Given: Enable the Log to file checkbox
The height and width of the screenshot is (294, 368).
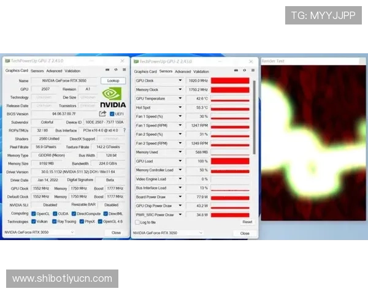Looking at the screenshot, I should pyautogui.click(x=137, y=222).
